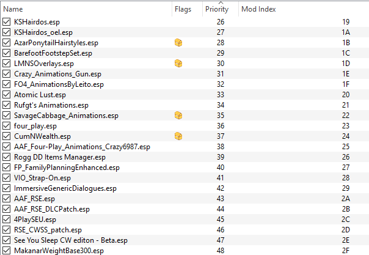Click the sort arrow above Priority header

pyautogui.click(x=221, y=2)
